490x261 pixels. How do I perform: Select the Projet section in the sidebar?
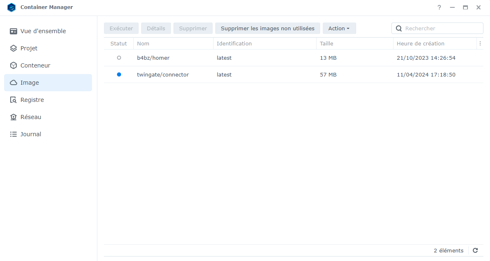[x=29, y=48]
